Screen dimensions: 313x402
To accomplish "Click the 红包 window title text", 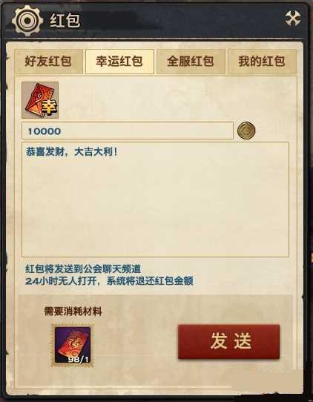I will coord(65,20).
